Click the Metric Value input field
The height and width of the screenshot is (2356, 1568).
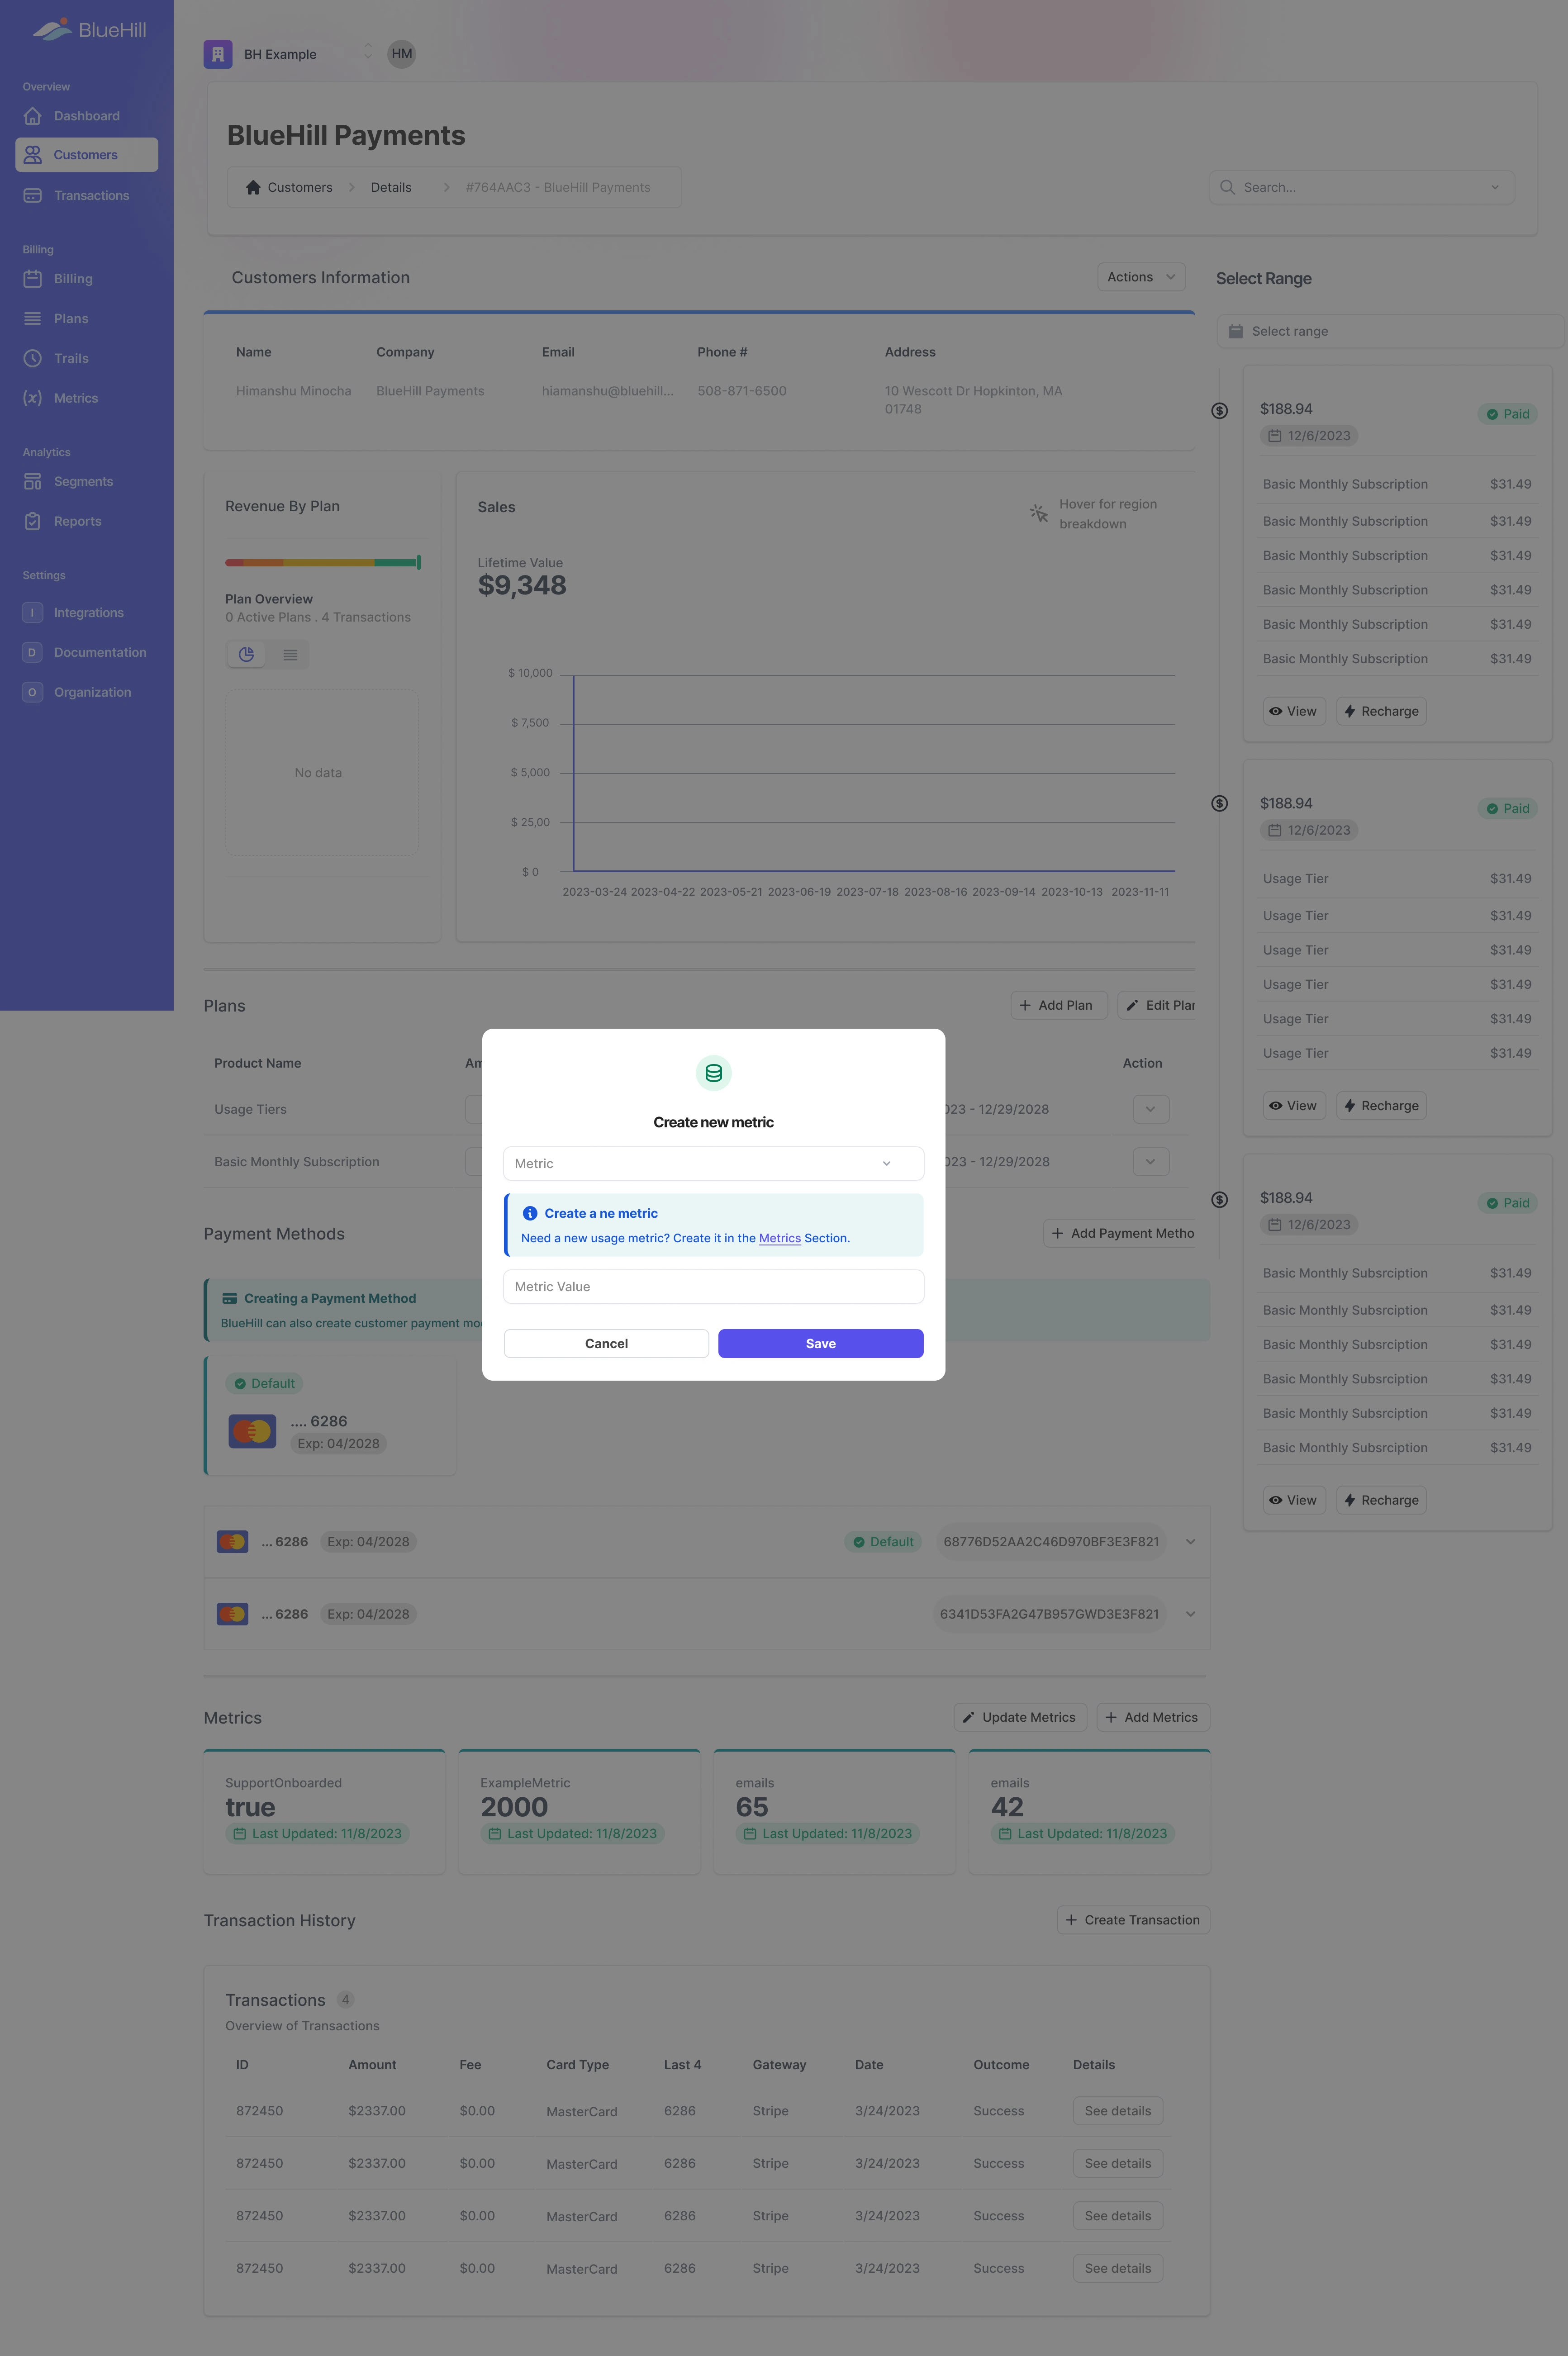pyautogui.click(x=713, y=1286)
